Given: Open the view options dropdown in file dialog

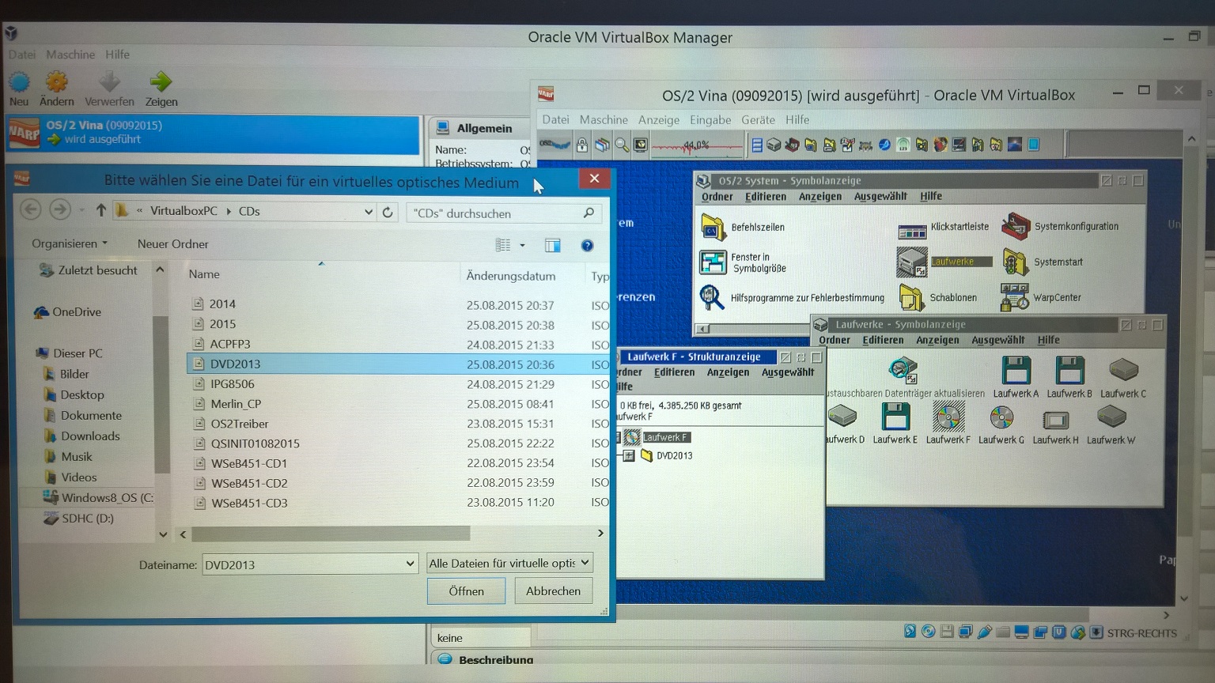Looking at the screenshot, I should click(x=522, y=245).
